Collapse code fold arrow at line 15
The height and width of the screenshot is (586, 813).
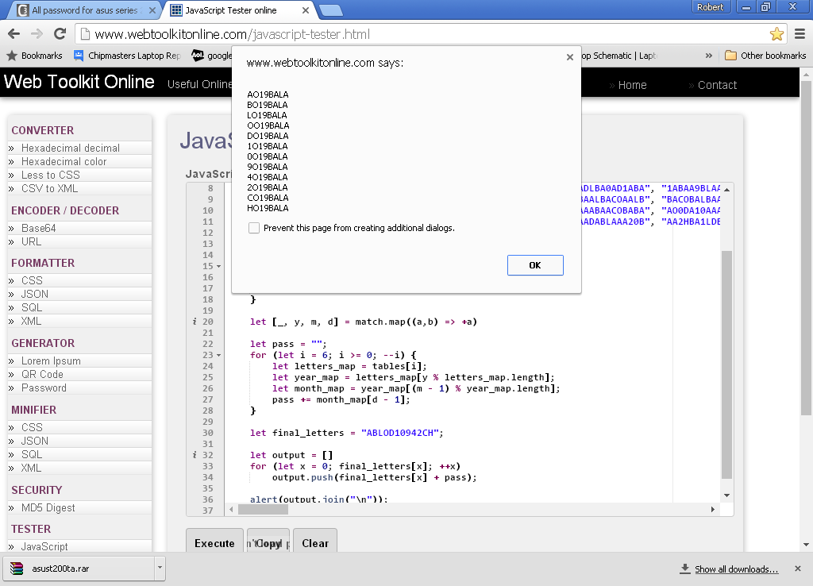218,267
